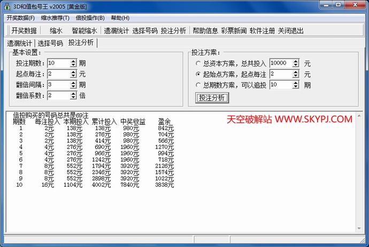
Task: Click the 可以追投 field showing 10
Action: pos(281,84)
